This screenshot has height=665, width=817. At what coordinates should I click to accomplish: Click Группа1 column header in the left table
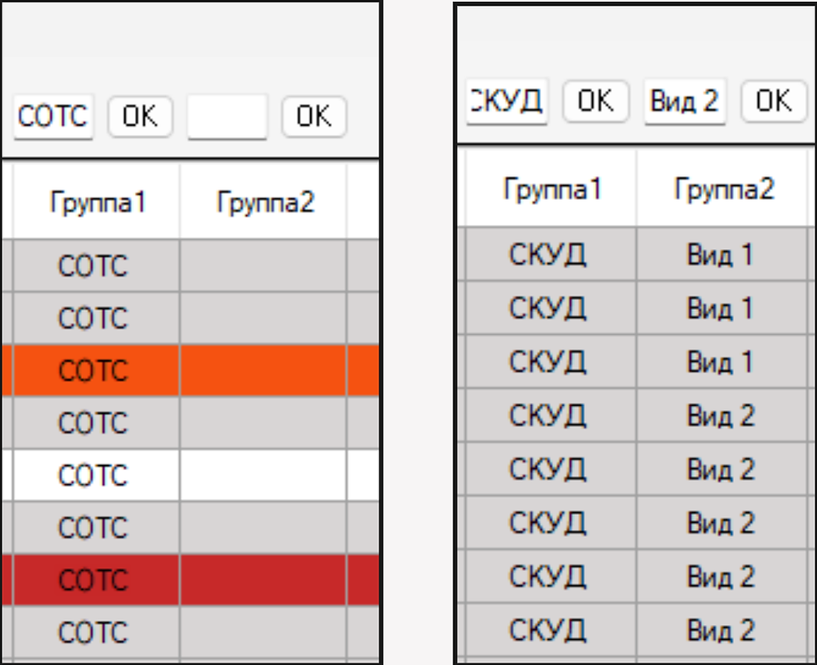[x=98, y=202]
